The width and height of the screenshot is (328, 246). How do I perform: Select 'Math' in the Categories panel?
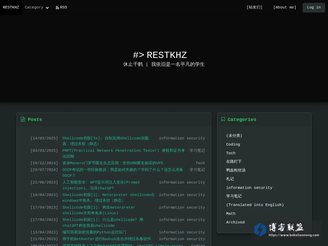point(231,214)
